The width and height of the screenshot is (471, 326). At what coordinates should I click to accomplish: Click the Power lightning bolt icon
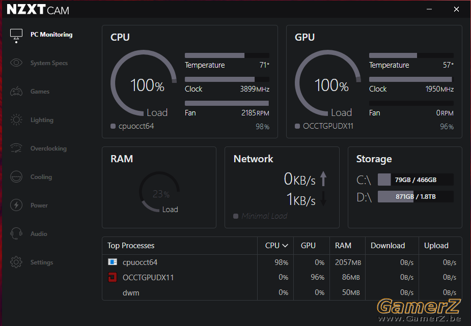coord(16,205)
